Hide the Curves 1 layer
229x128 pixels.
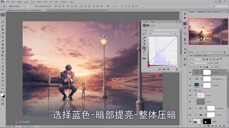click(x=190, y=72)
